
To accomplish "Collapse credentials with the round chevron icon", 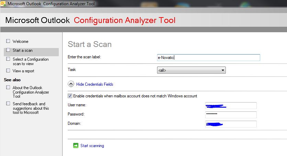I will pos(71,84).
